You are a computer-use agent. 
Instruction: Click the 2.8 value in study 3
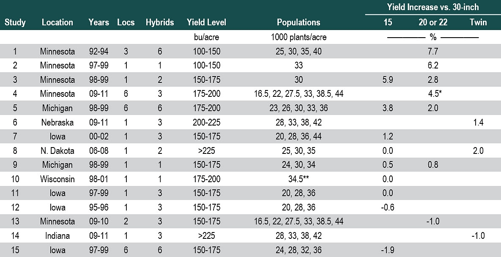433,79
